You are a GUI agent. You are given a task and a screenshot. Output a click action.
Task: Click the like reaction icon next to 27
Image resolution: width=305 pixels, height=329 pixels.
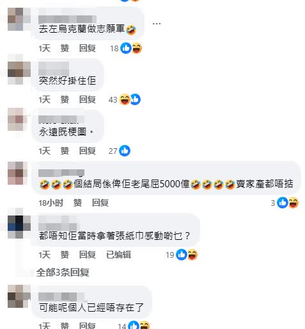125,151
